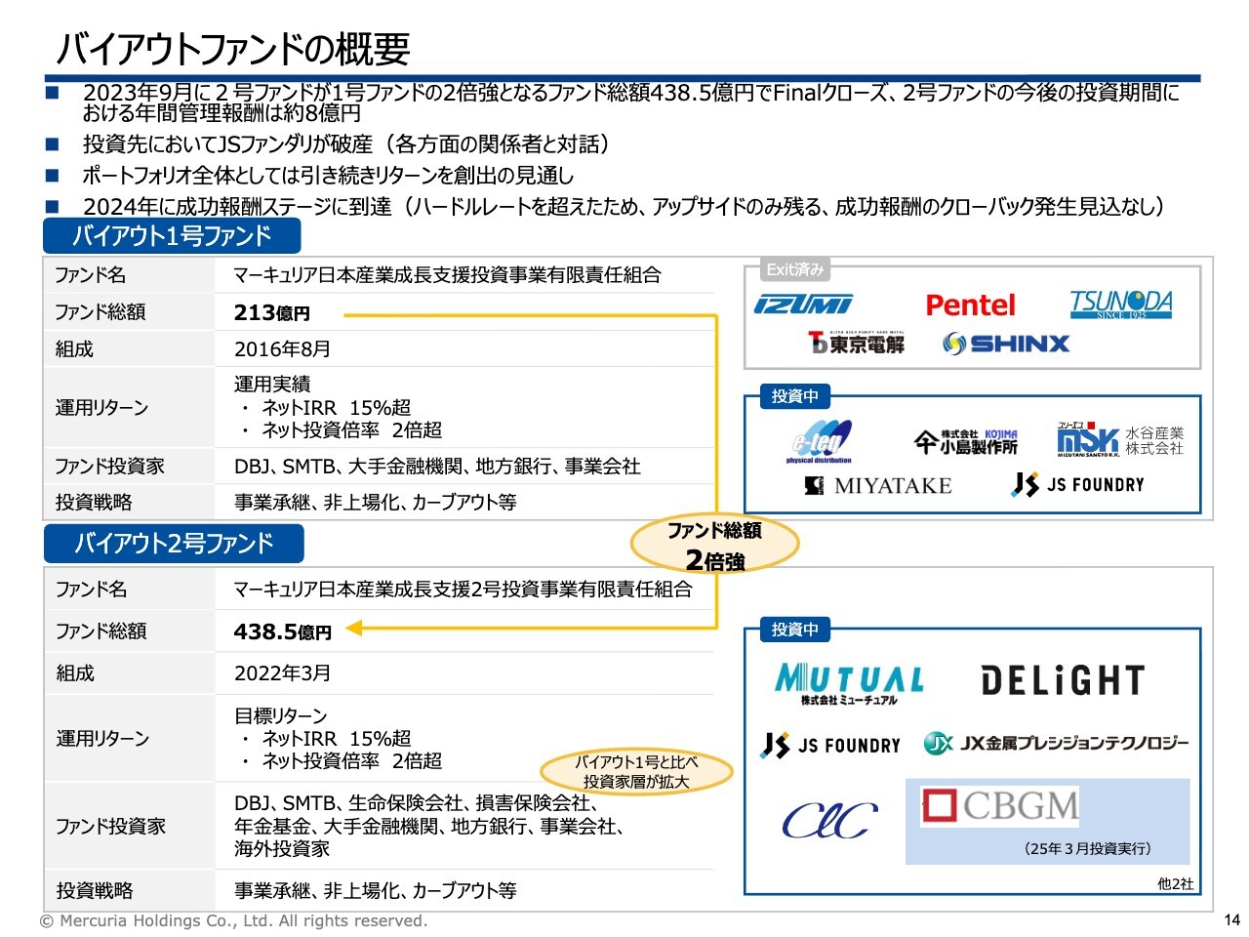Click fund 1 ネットIRR 15%超 line

pos(327,407)
